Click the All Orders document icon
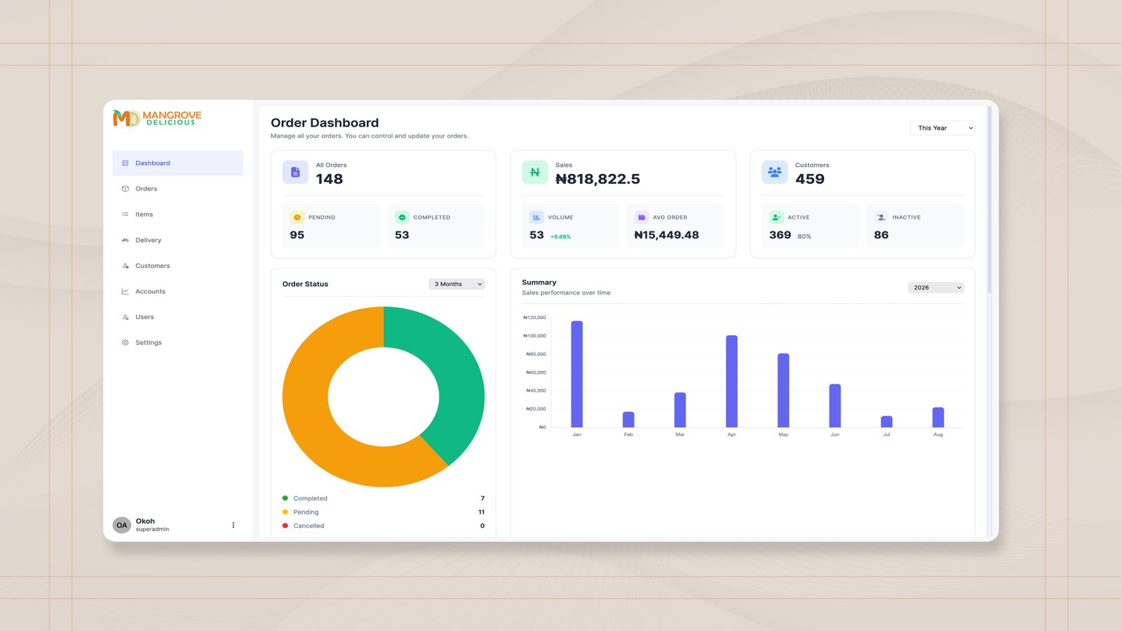This screenshot has height=631, width=1122. (295, 172)
